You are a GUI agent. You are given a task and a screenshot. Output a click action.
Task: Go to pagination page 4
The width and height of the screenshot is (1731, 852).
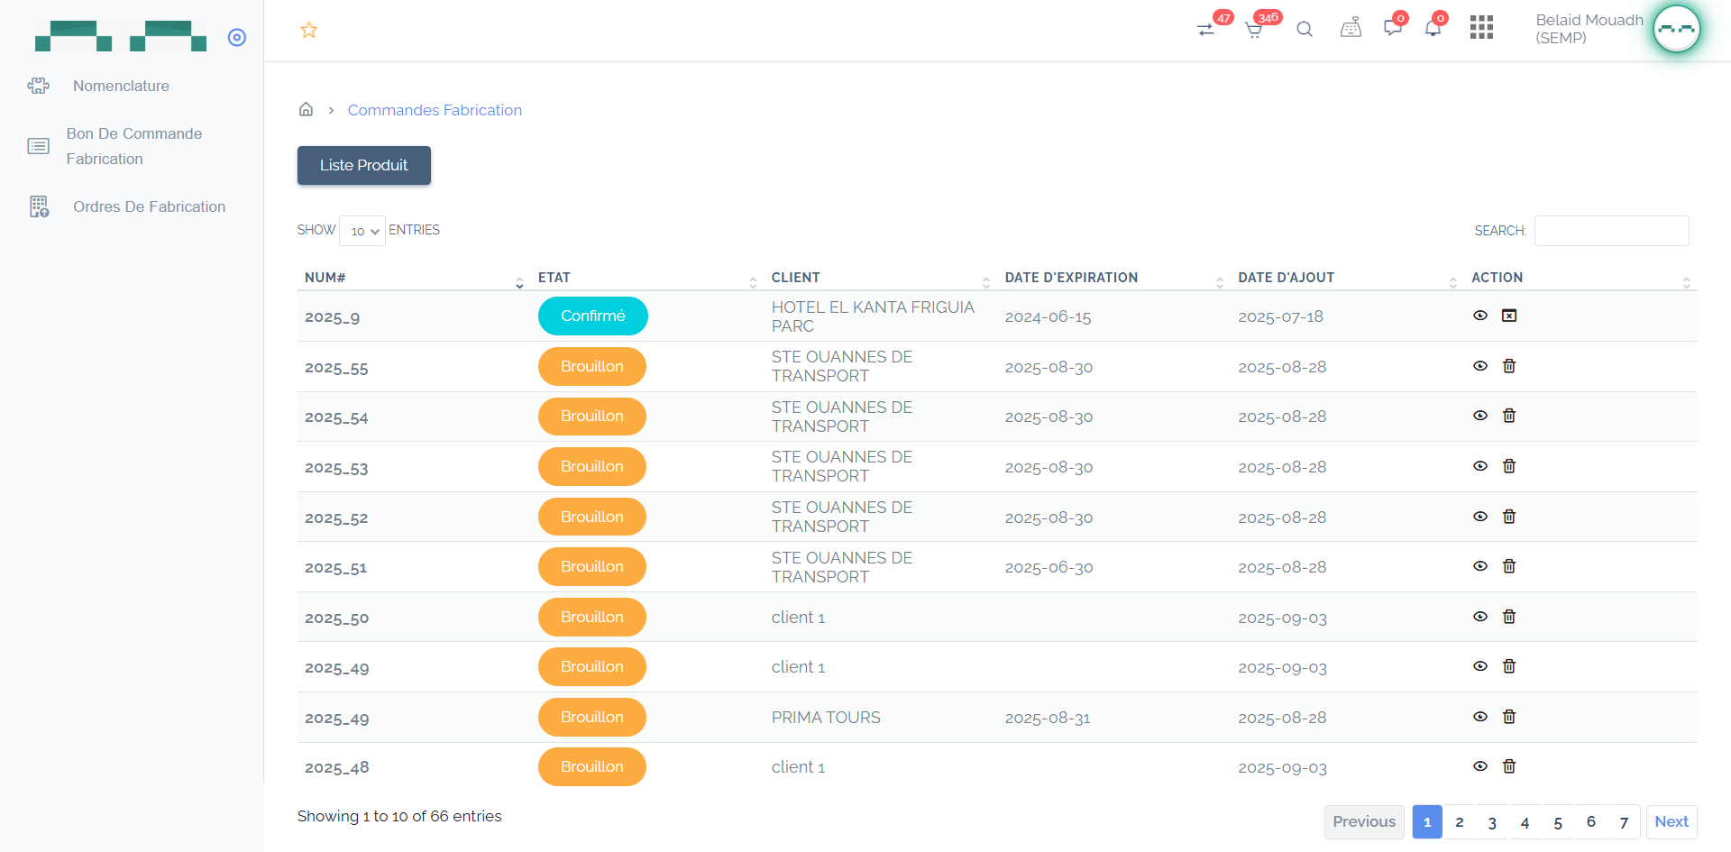(1525, 822)
